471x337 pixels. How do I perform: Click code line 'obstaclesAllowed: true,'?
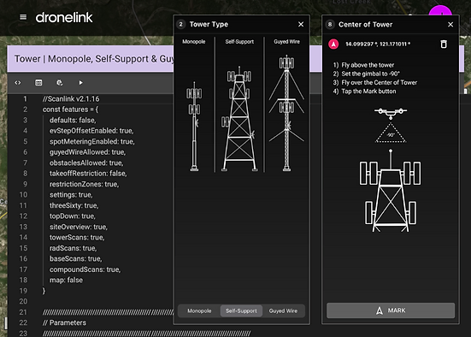pyautogui.click(x=86, y=163)
